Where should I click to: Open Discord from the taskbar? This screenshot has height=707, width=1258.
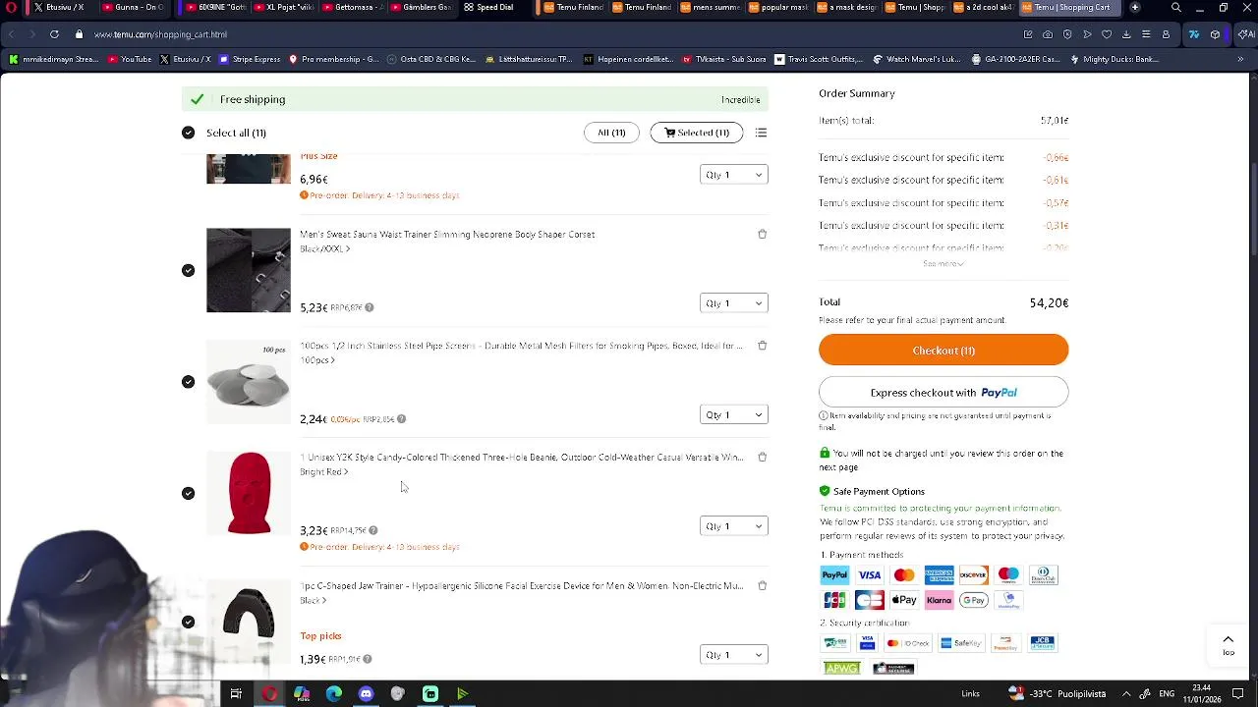[366, 694]
